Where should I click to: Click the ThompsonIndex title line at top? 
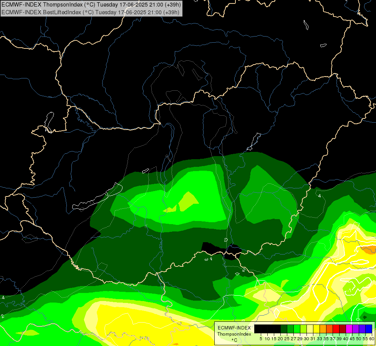[x=91, y=4]
